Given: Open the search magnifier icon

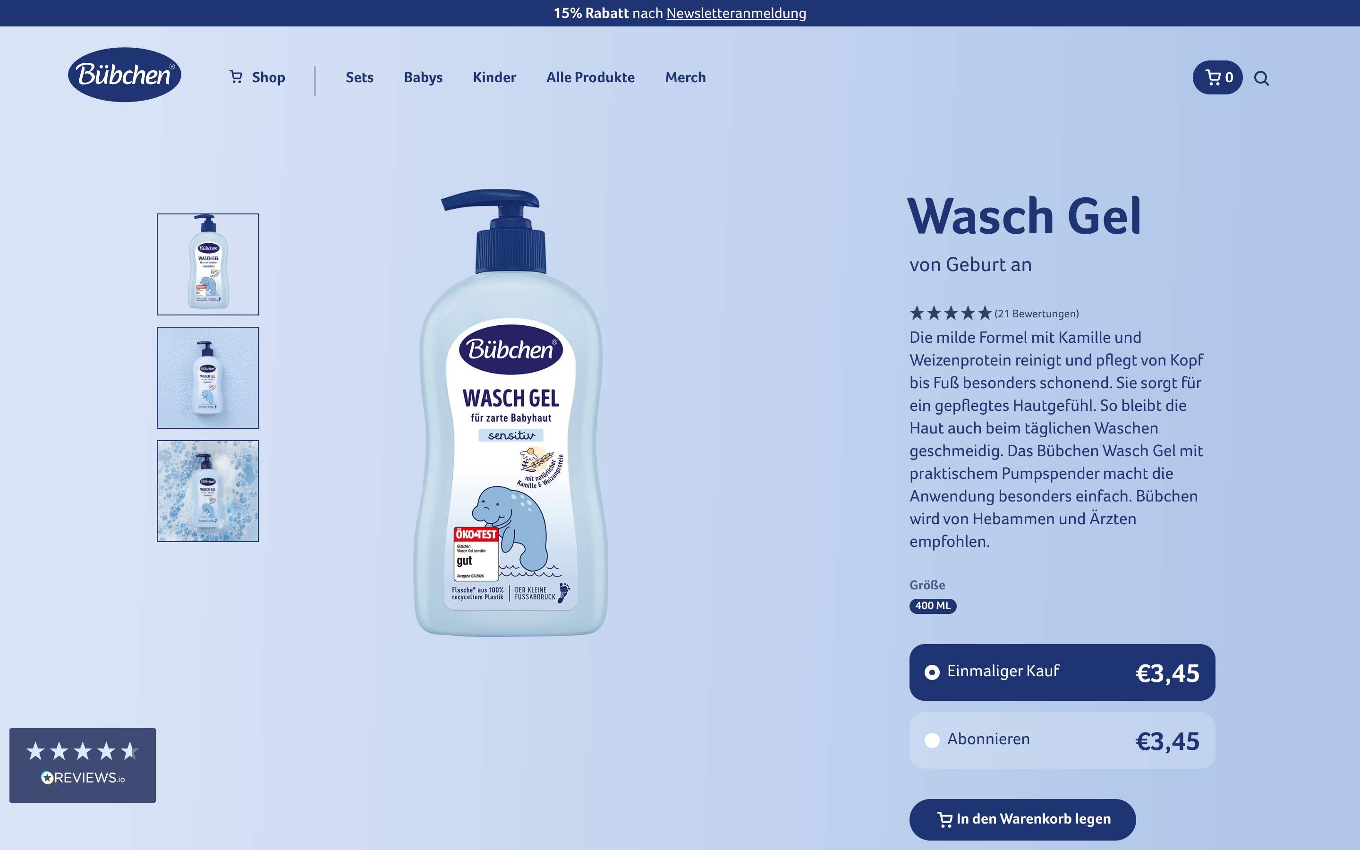Looking at the screenshot, I should pyautogui.click(x=1262, y=78).
